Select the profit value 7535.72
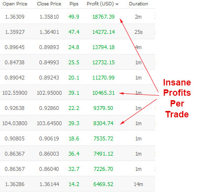Image resolution: width=197 pixels, height=192 pixels. (103, 138)
